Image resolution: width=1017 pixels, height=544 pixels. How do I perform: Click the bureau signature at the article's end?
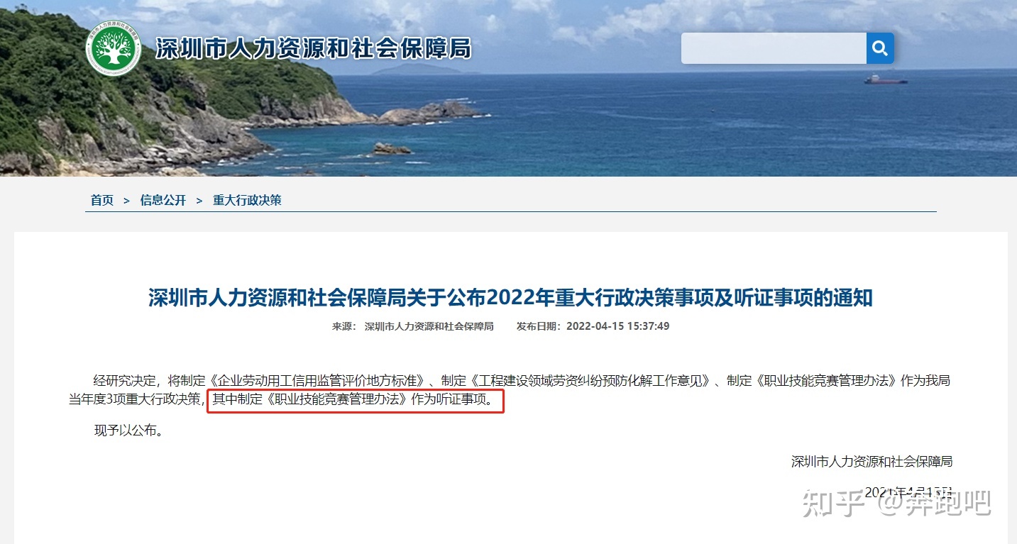pos(872,462)
